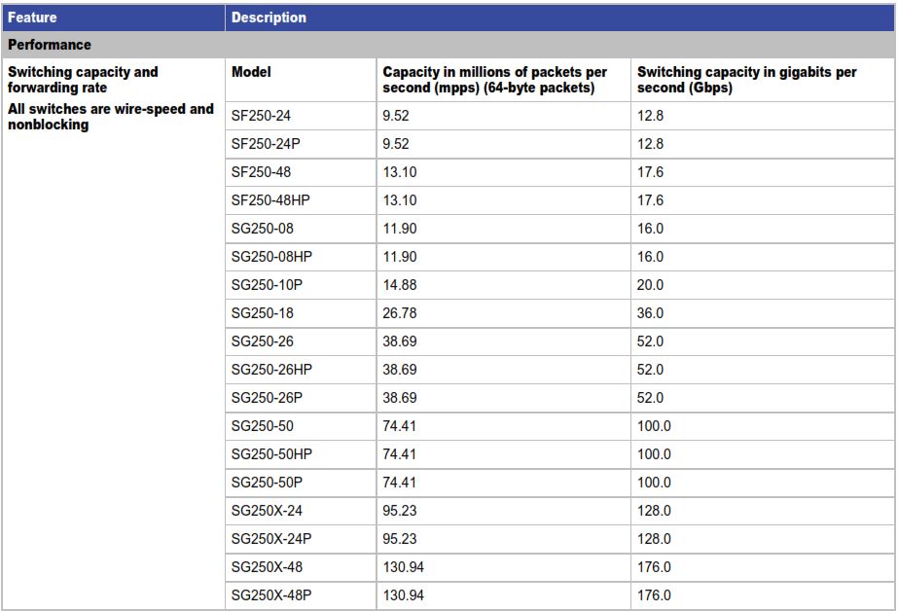
Task: Select model cell SG250X-48P
Action: 301,595
